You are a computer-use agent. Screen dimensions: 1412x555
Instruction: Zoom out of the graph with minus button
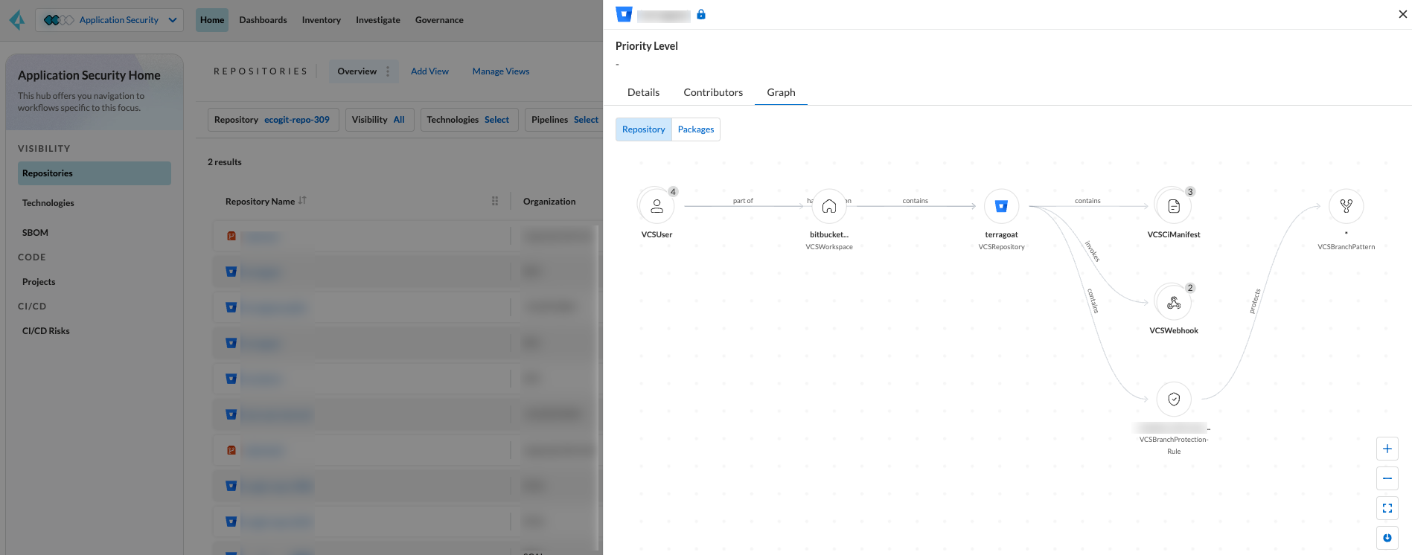click(1387, 478)
